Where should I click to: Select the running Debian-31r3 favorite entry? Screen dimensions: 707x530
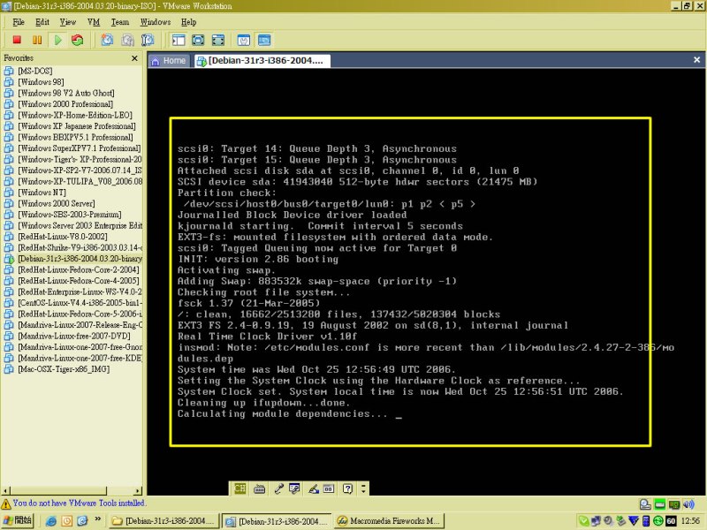coord(80,259)
